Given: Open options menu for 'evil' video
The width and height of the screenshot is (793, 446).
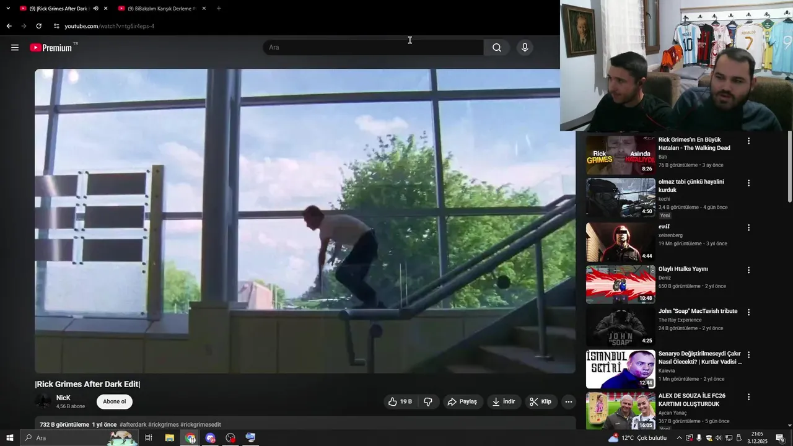Looking at the screenshot, I should [x=748, y=228].
